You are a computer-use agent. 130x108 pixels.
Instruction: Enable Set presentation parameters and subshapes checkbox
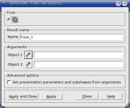coord(9,82)
